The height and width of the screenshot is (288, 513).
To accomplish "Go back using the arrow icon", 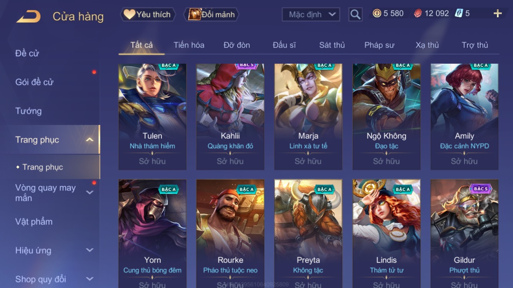I will click(28, 17).
